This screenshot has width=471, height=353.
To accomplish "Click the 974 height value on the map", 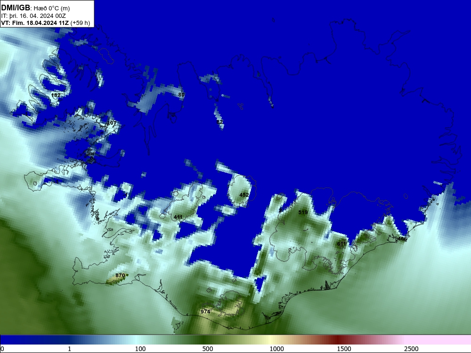I will pos(205,312).
